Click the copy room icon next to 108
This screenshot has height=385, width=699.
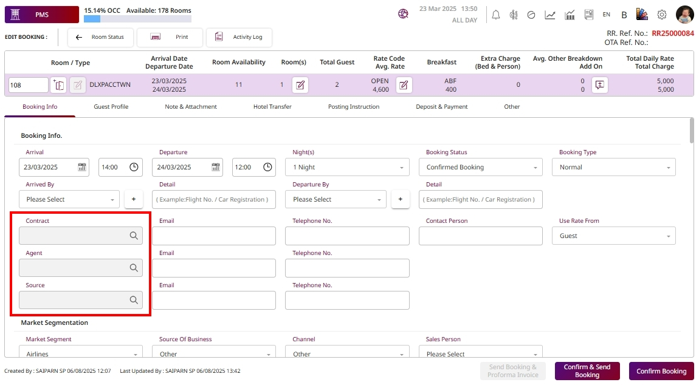click(x=58, y=85)
